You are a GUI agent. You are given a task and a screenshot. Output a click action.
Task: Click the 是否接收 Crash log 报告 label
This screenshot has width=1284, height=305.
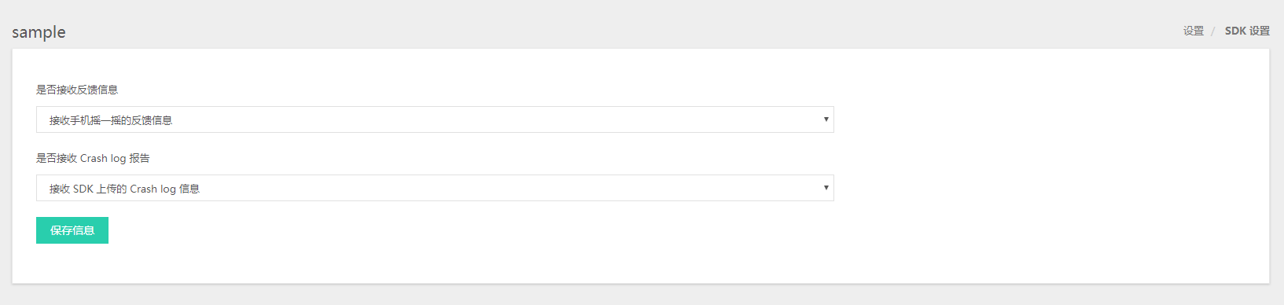point(93,158)
